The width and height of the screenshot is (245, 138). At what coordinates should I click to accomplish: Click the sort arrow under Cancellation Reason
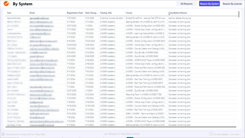point(169,15)
